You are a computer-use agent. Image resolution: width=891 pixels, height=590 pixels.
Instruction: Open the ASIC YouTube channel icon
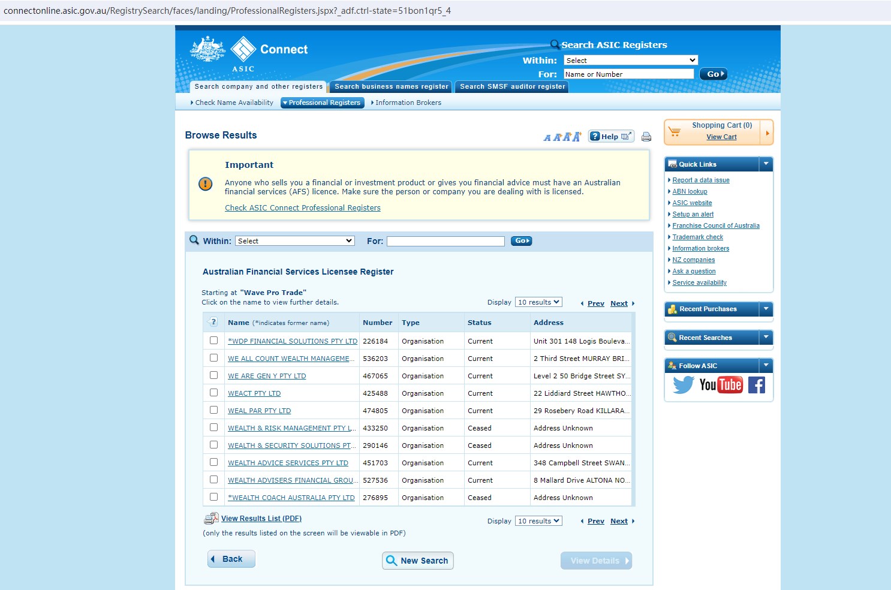721,385
